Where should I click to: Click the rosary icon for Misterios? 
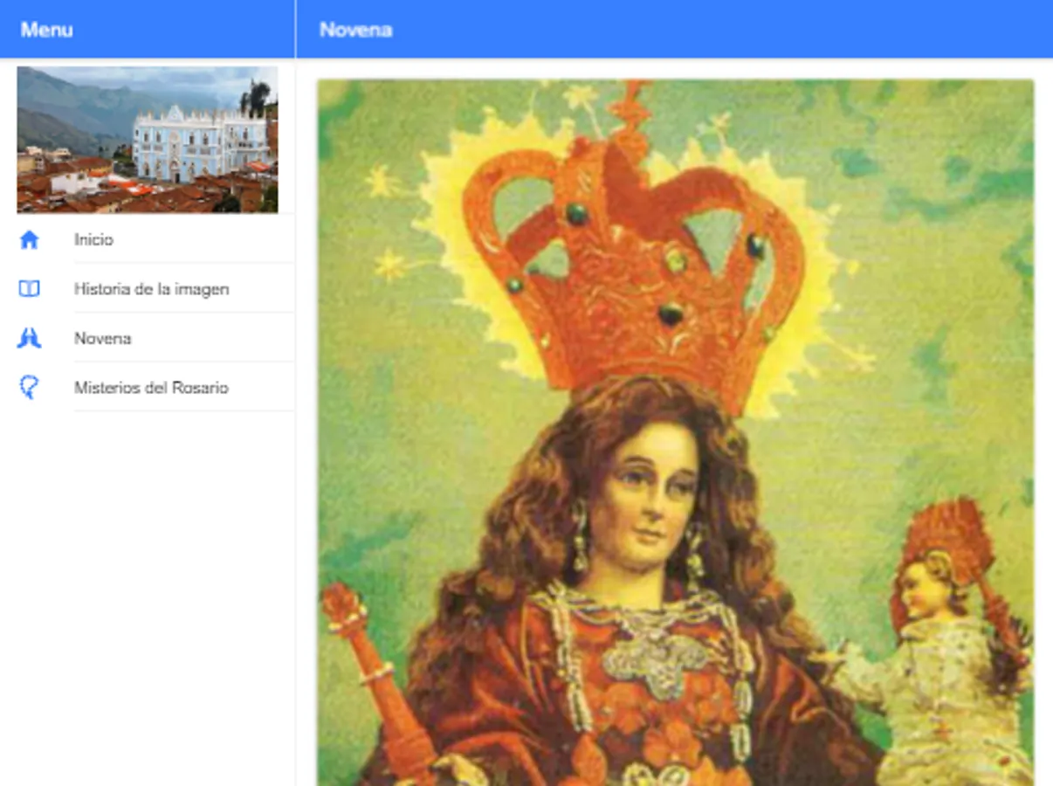[x=29, y=388]
